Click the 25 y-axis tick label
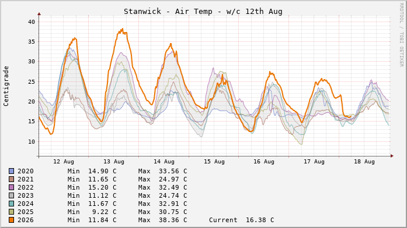The width and height of the screenshot is (407, 228). click(x=32, y=81)
